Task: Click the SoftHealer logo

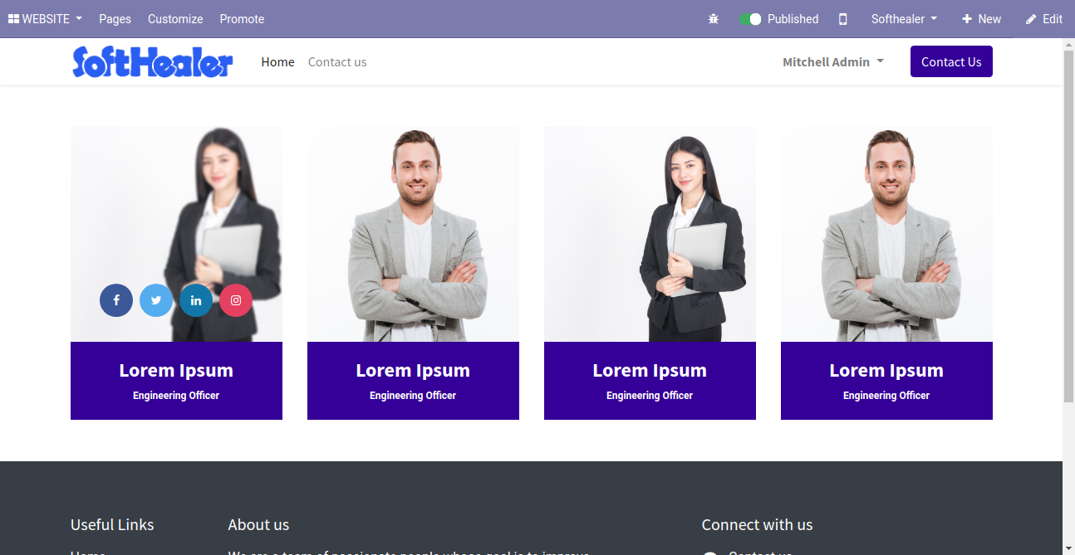Action: 153,61
